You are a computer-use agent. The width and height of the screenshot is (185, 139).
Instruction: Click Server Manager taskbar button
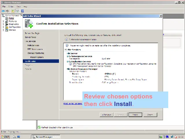pos(46,137)
